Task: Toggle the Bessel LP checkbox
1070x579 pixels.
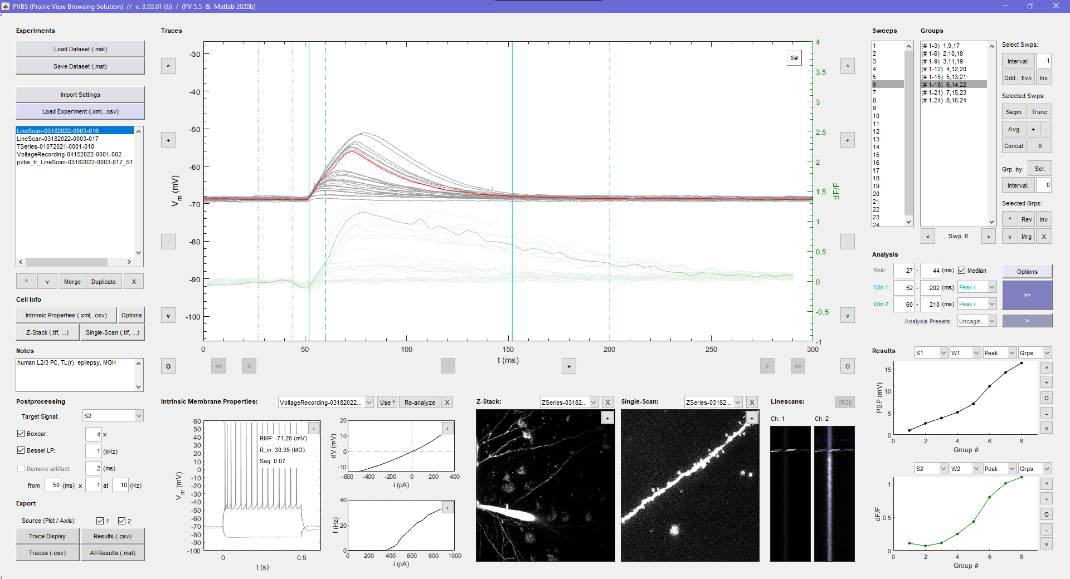Action: (x=21, y=450)
